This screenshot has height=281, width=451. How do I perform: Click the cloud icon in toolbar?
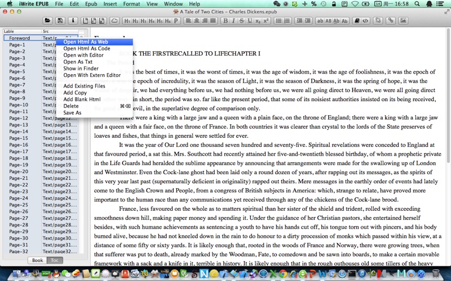114,21
